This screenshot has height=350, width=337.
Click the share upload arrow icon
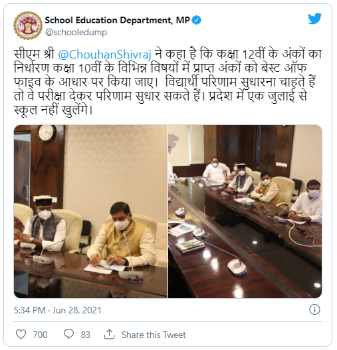(x=109, y=334)
